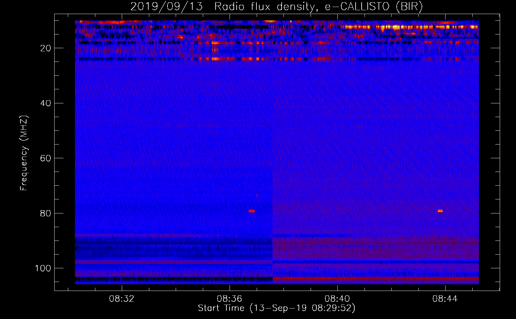
Task: Click the 08:32 time tick label
Action: click(x=122, y=299)
